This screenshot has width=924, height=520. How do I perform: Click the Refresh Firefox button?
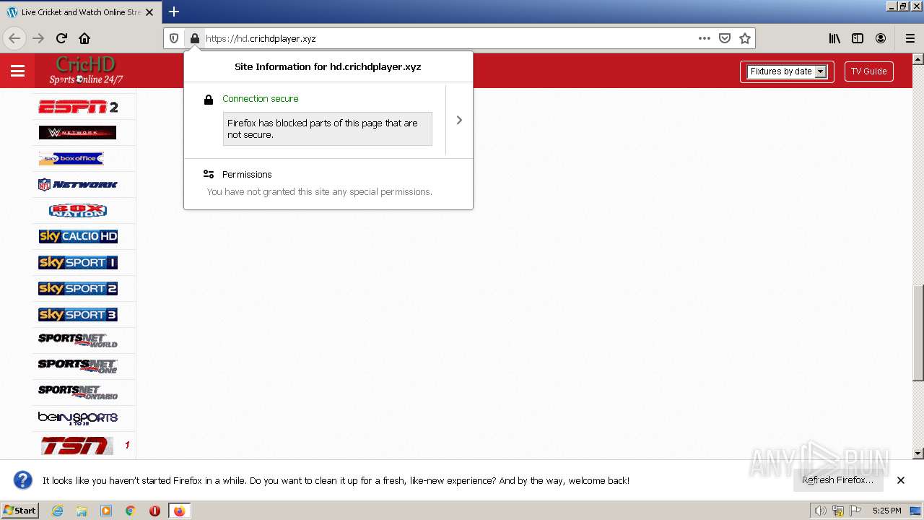pyautogui.click(x=837, y=480)
